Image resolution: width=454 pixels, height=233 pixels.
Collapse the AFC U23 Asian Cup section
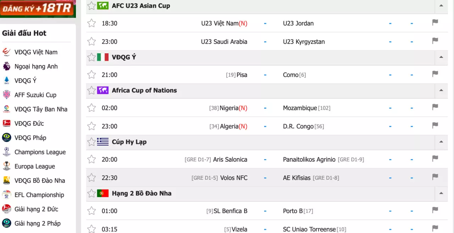point(441,6)
